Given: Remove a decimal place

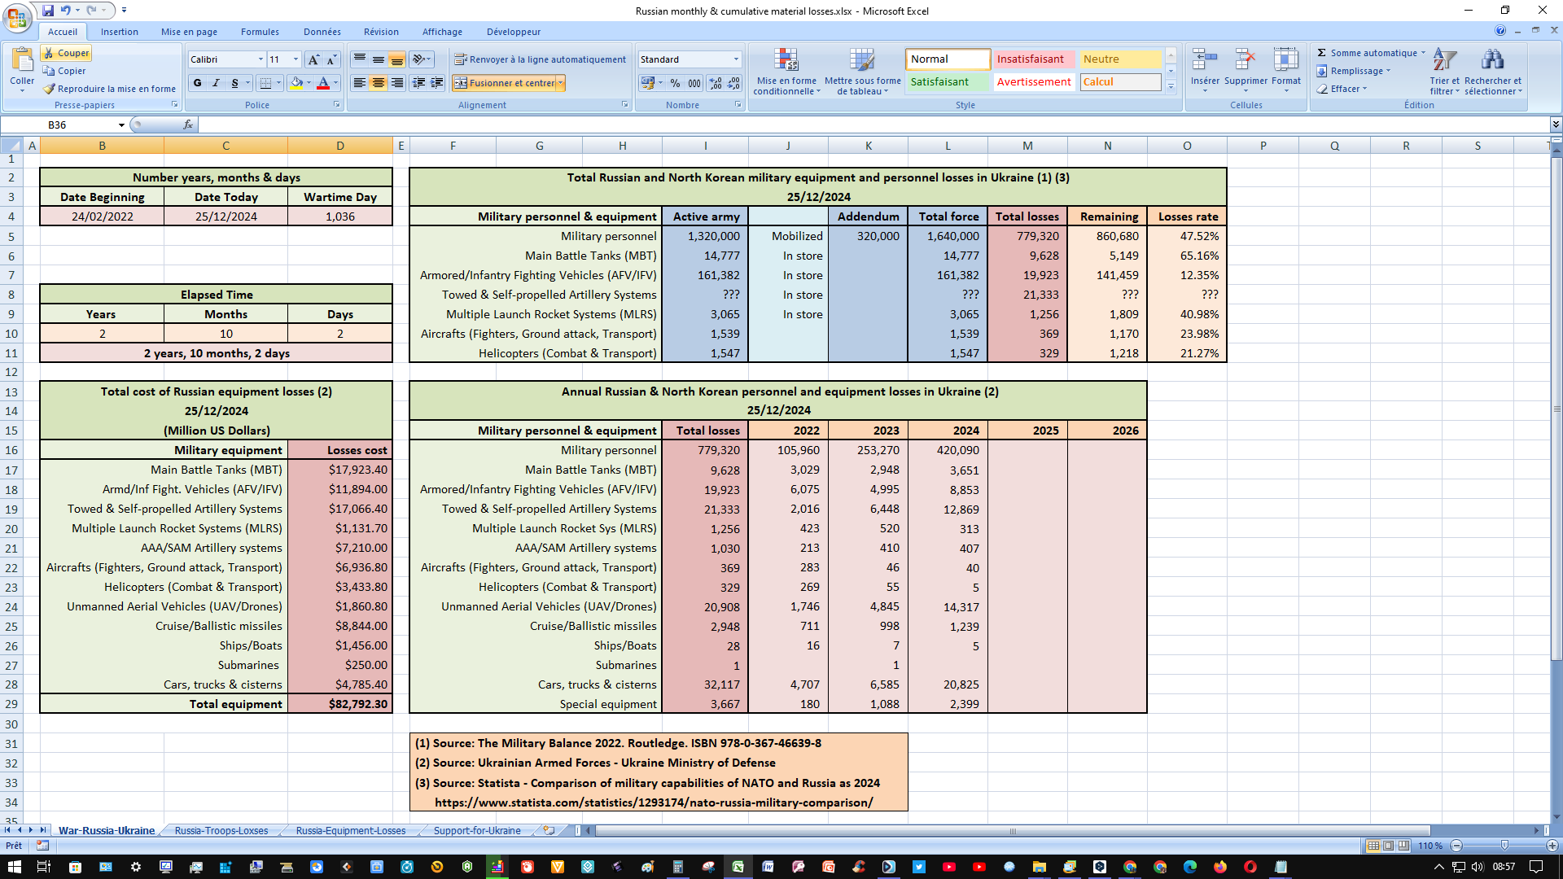Looking at the screenshot, I should [733, 83].
